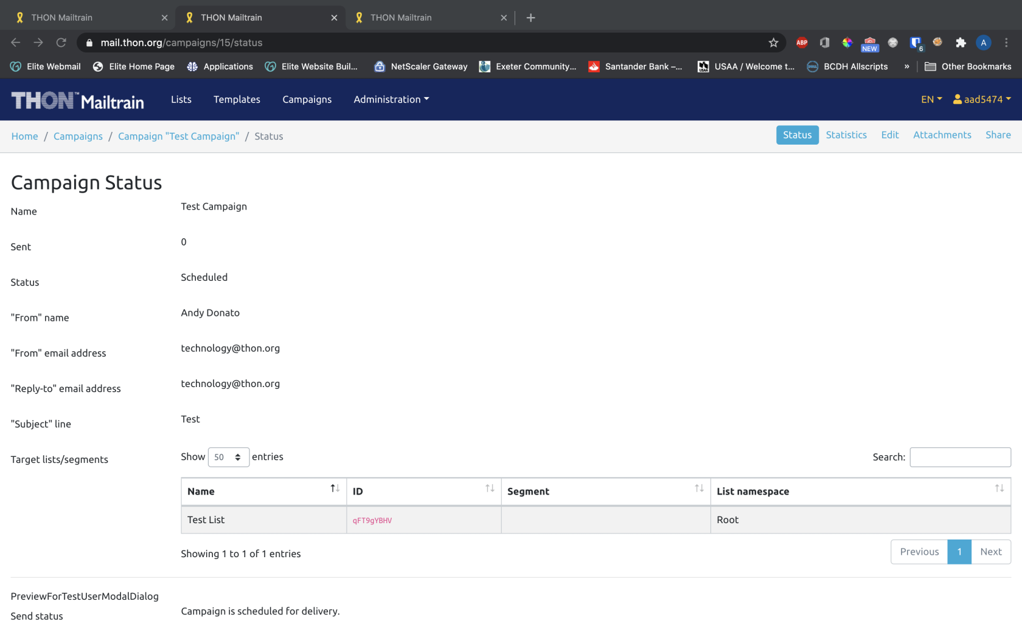Click the browser forward arrow
Viewport: 1022px width, 638px height.
click(38, 43)
